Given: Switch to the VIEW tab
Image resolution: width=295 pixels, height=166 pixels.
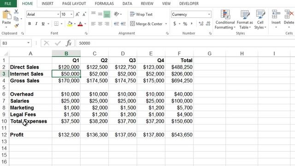Looking at the screenshot, I should [x=166, y=4].
